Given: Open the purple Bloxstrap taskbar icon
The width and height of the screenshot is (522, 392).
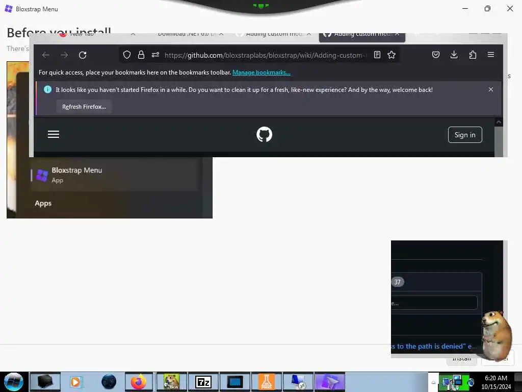Looking at the screenshot, I should coord(330,382).
